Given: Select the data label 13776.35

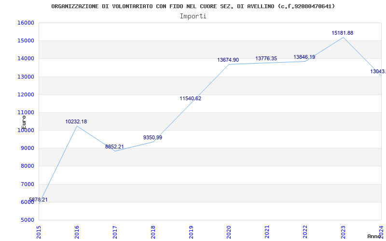Looking at the screenshot, I should [x=266, y=58].
